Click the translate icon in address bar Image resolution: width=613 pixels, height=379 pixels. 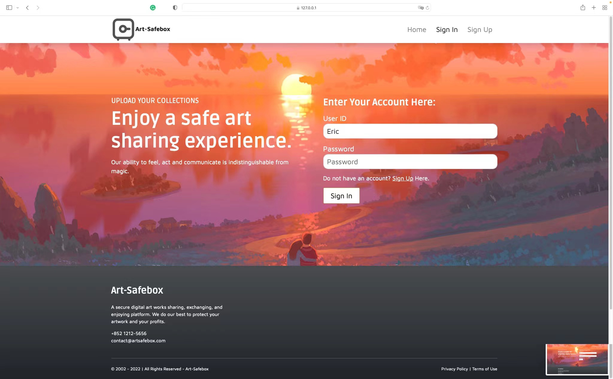421,8
